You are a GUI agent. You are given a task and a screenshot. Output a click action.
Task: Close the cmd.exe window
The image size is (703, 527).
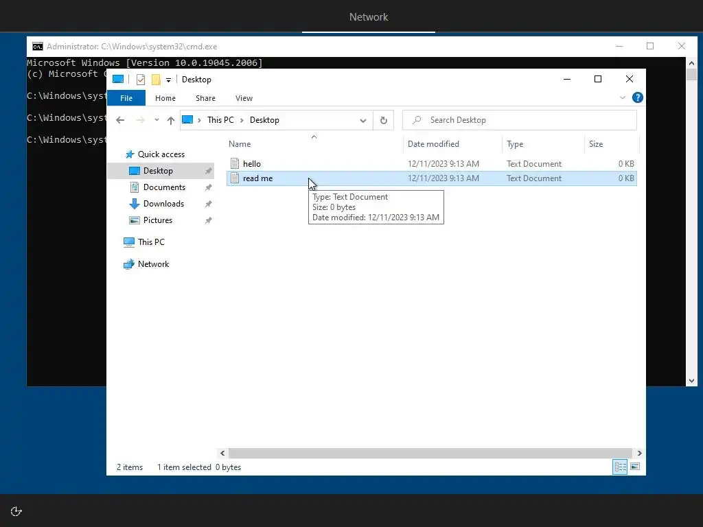(x=682, y=46)
